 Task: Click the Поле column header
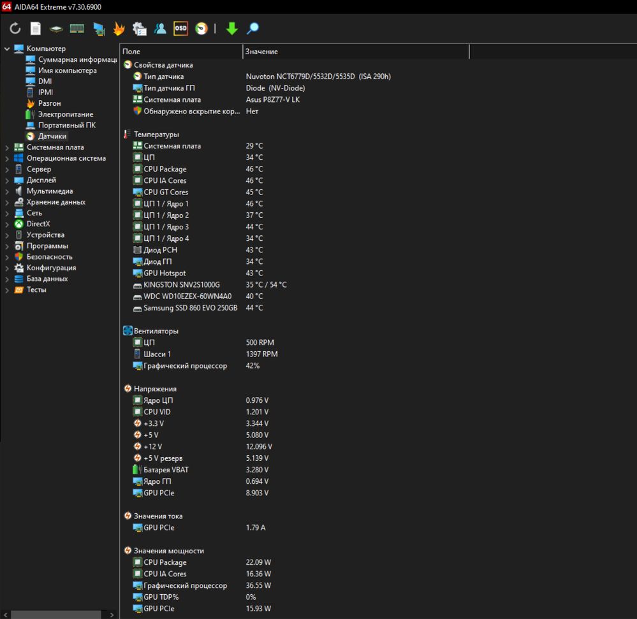[x=181, y=52]
